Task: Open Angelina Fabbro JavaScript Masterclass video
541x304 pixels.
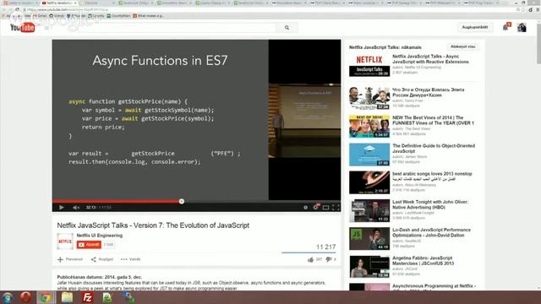Action: click(x=423, y=261)
